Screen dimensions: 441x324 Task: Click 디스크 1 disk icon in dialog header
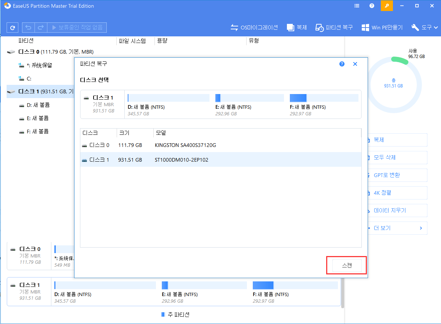click(86, 98)
